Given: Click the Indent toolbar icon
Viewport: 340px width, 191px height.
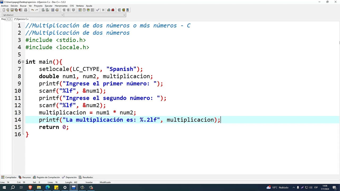Looking at the screenshot, I should coord(64,10).
